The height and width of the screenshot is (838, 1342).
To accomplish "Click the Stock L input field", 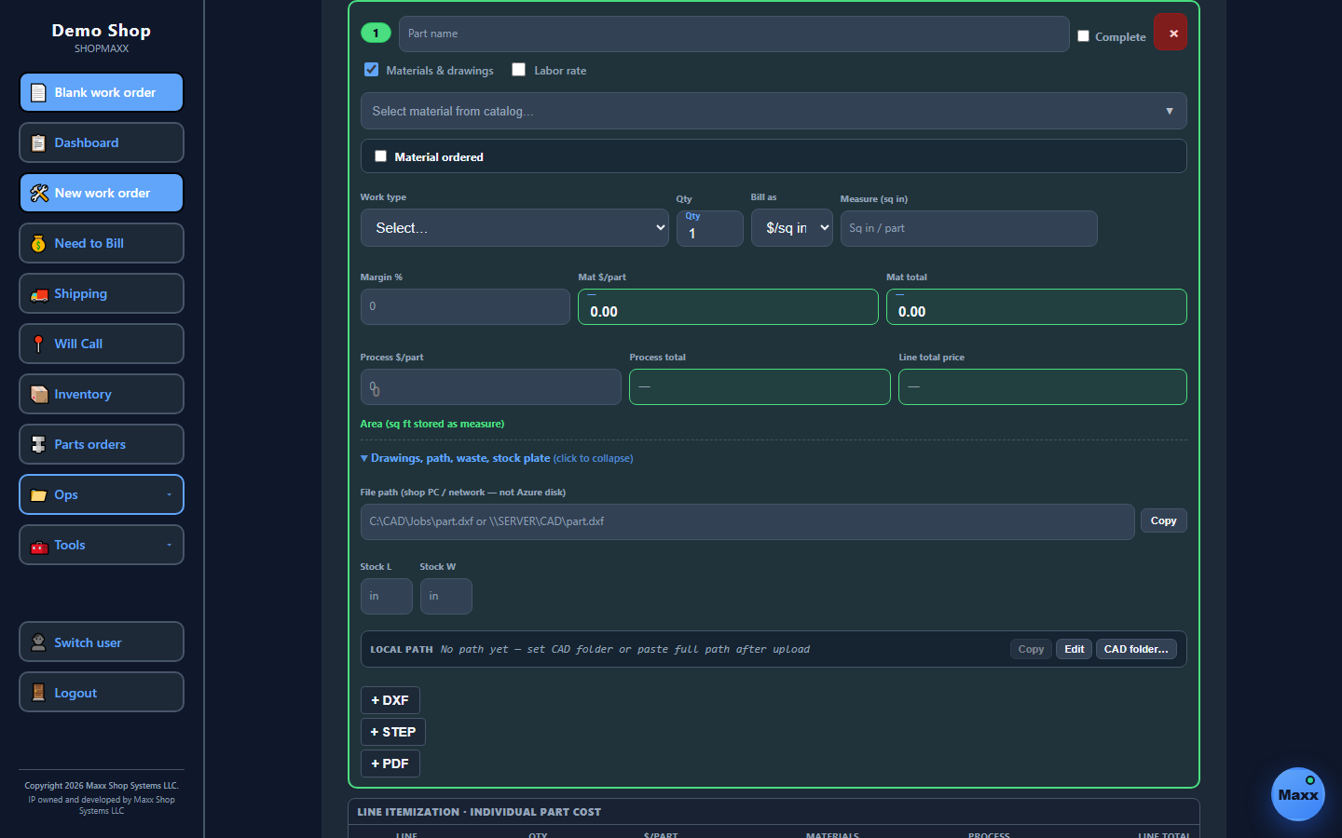I will 386,596.
